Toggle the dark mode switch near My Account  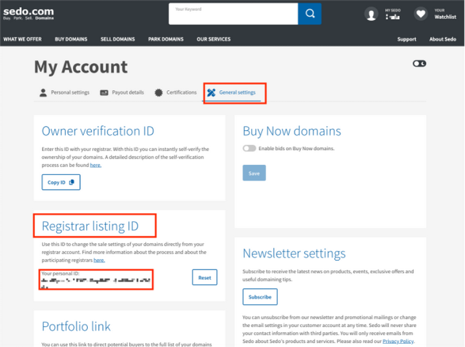[419, 64]
